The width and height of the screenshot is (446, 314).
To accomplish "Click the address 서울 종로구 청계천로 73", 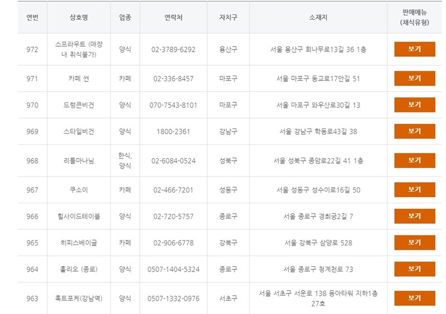I will point(318,269).
